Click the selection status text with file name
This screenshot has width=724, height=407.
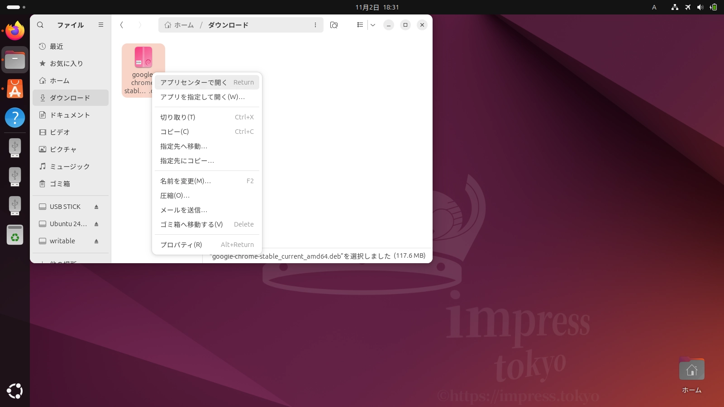coord(317,256)
